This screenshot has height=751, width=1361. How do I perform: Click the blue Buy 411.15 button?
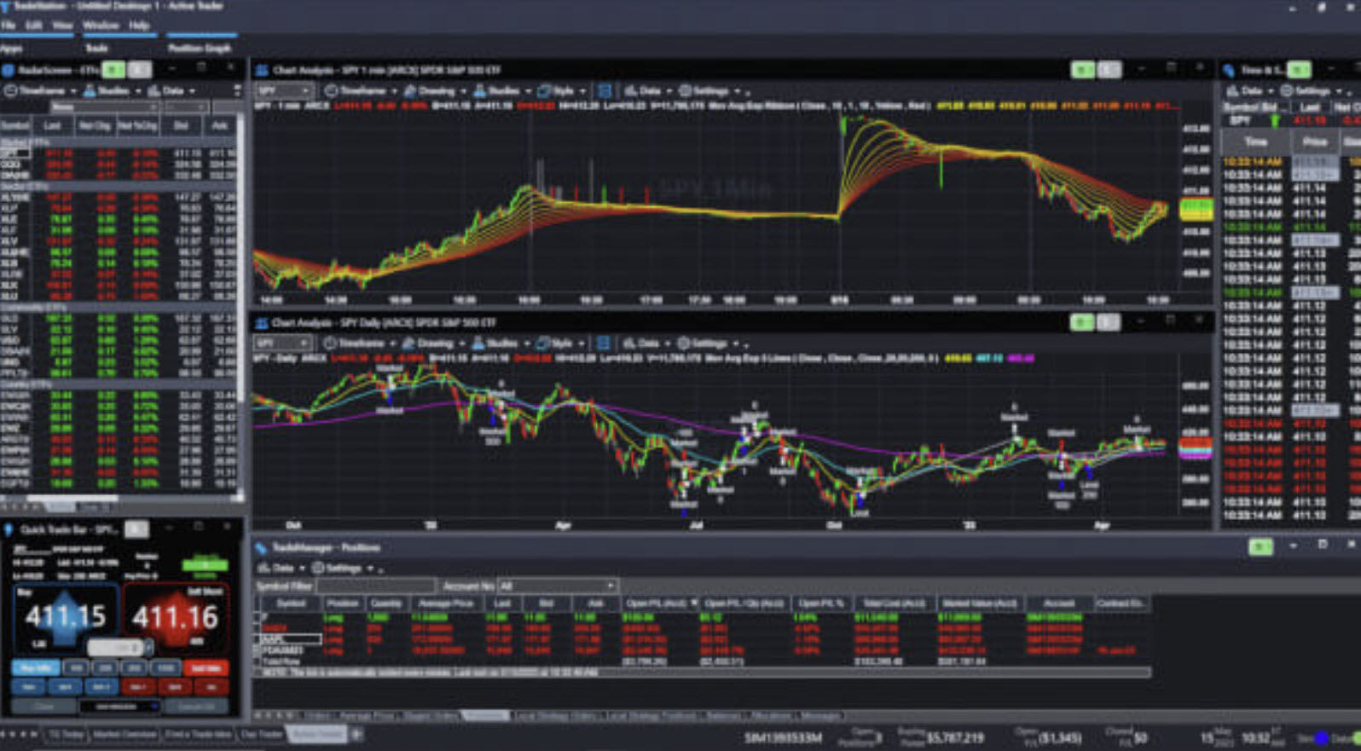[66, 616]
